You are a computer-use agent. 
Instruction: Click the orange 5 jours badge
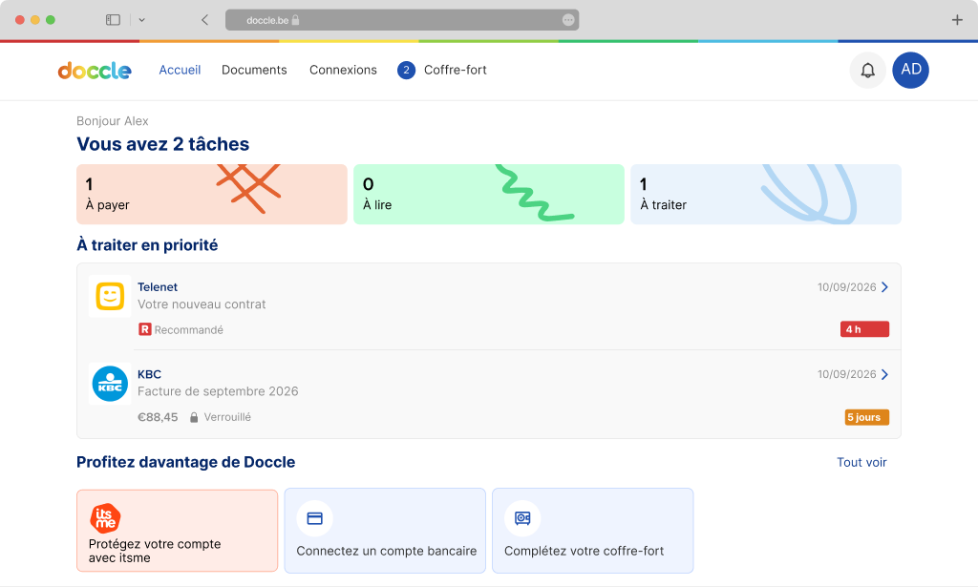[867, 417]
